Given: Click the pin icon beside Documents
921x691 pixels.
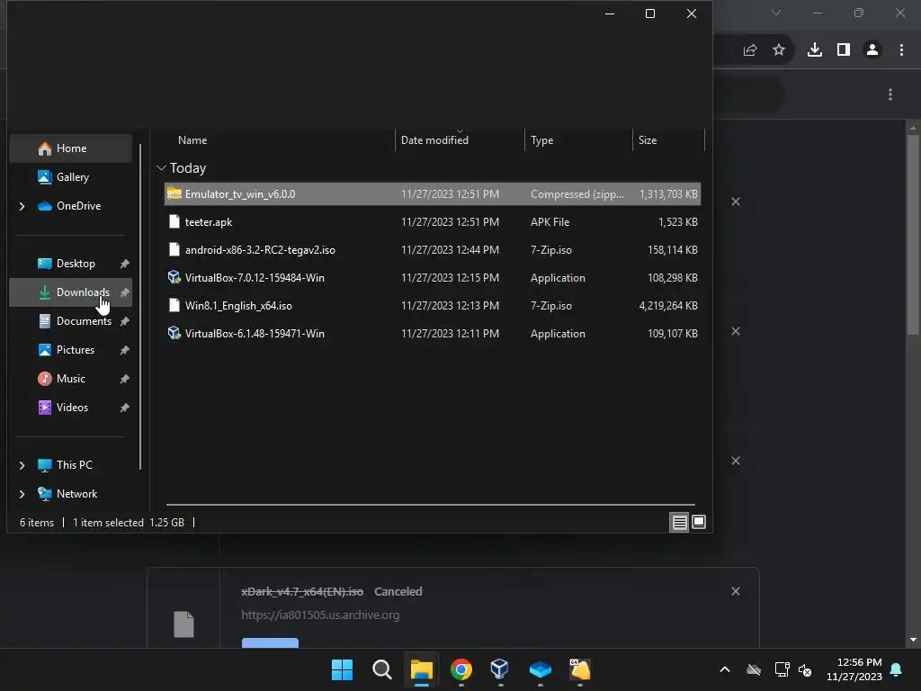Looking at the screenshot, I should click(124, 321).
